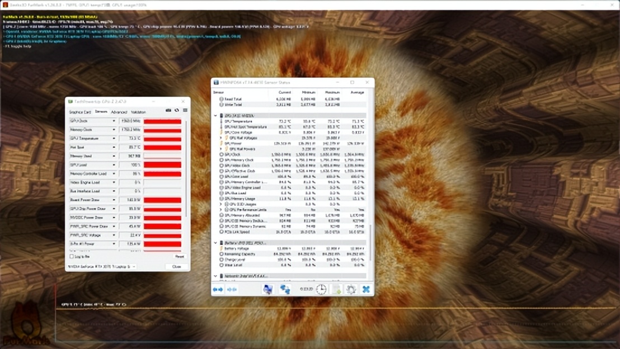The image size is (620, 349).
Task: Open GPU Temperature sensor dropdown in GPU-Z
Action: click(x=114, y=138)
